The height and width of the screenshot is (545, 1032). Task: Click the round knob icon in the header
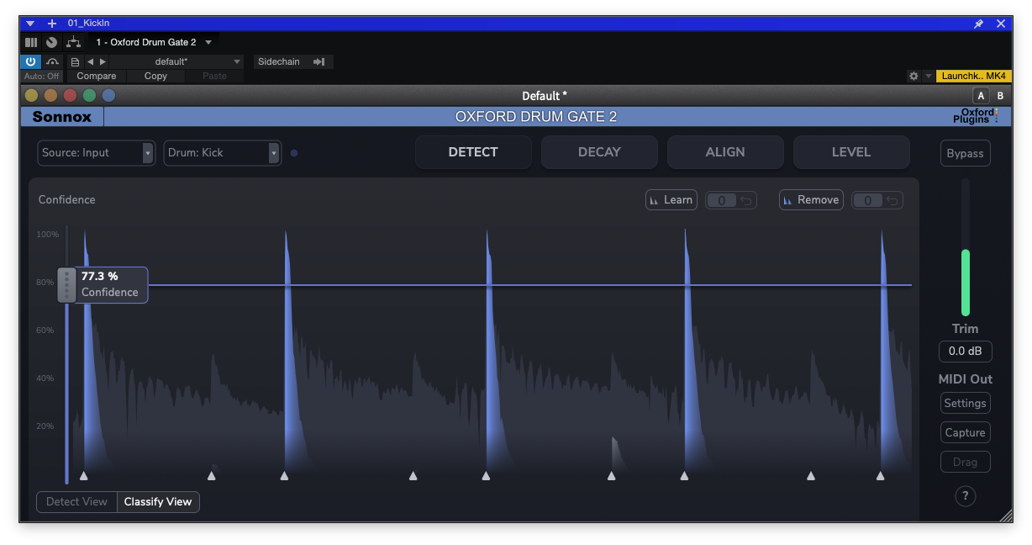click(52, 41)
